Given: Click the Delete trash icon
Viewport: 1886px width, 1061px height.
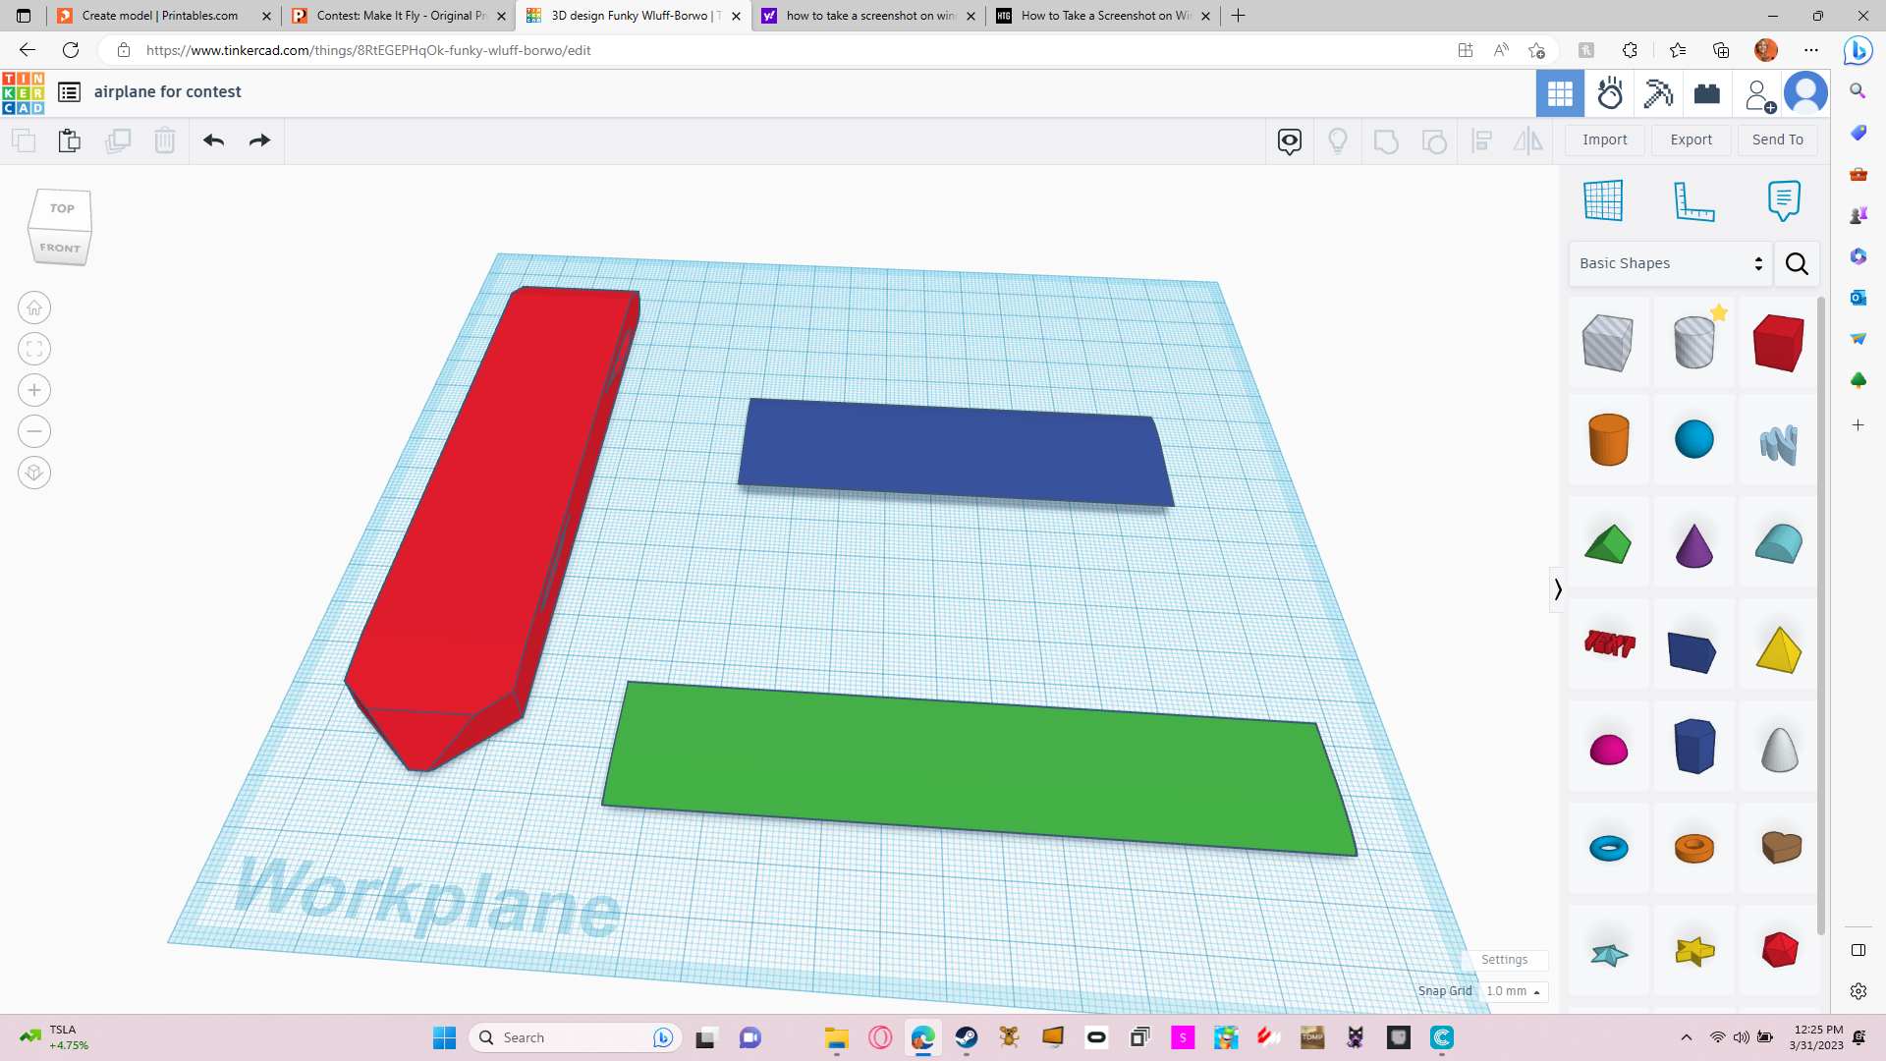Looking at the screenshot, I should coord(165,140).
